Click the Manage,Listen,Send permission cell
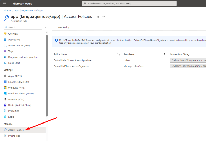Viewport: 206px width, 141px height. (134, 66)
